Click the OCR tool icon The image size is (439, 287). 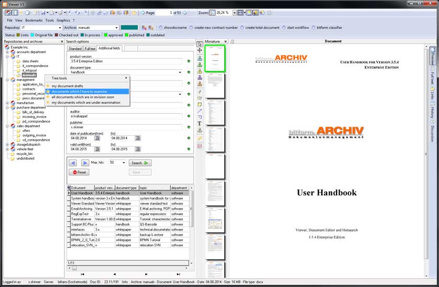pyautogui.click(x=200, y=146)
